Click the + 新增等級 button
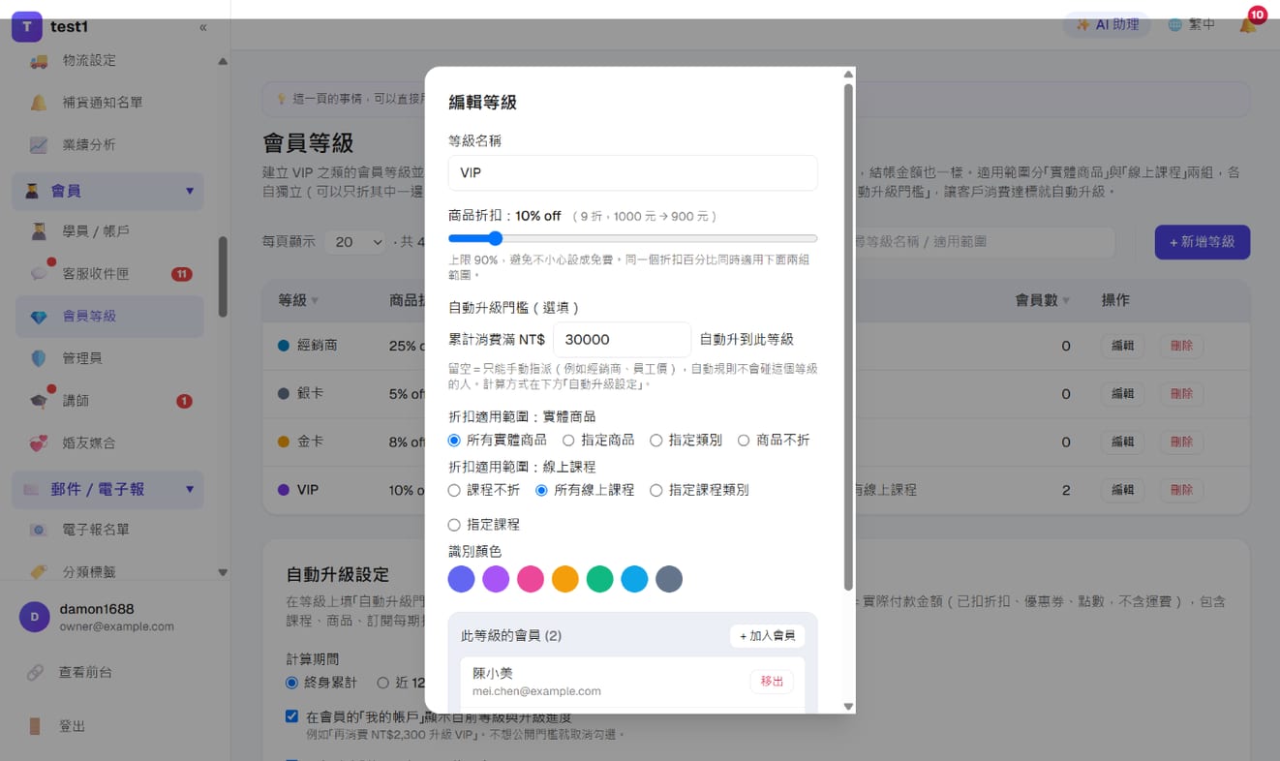The image size is (1280, 761). 1203,242
